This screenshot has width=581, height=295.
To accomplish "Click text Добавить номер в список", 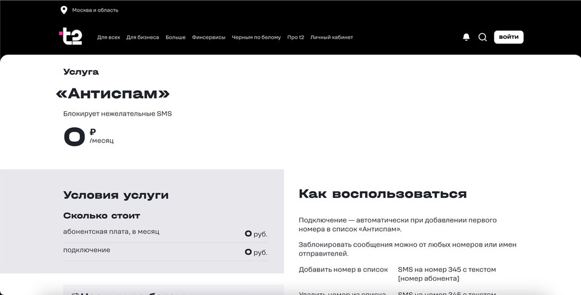I will [x=343, y=269].
